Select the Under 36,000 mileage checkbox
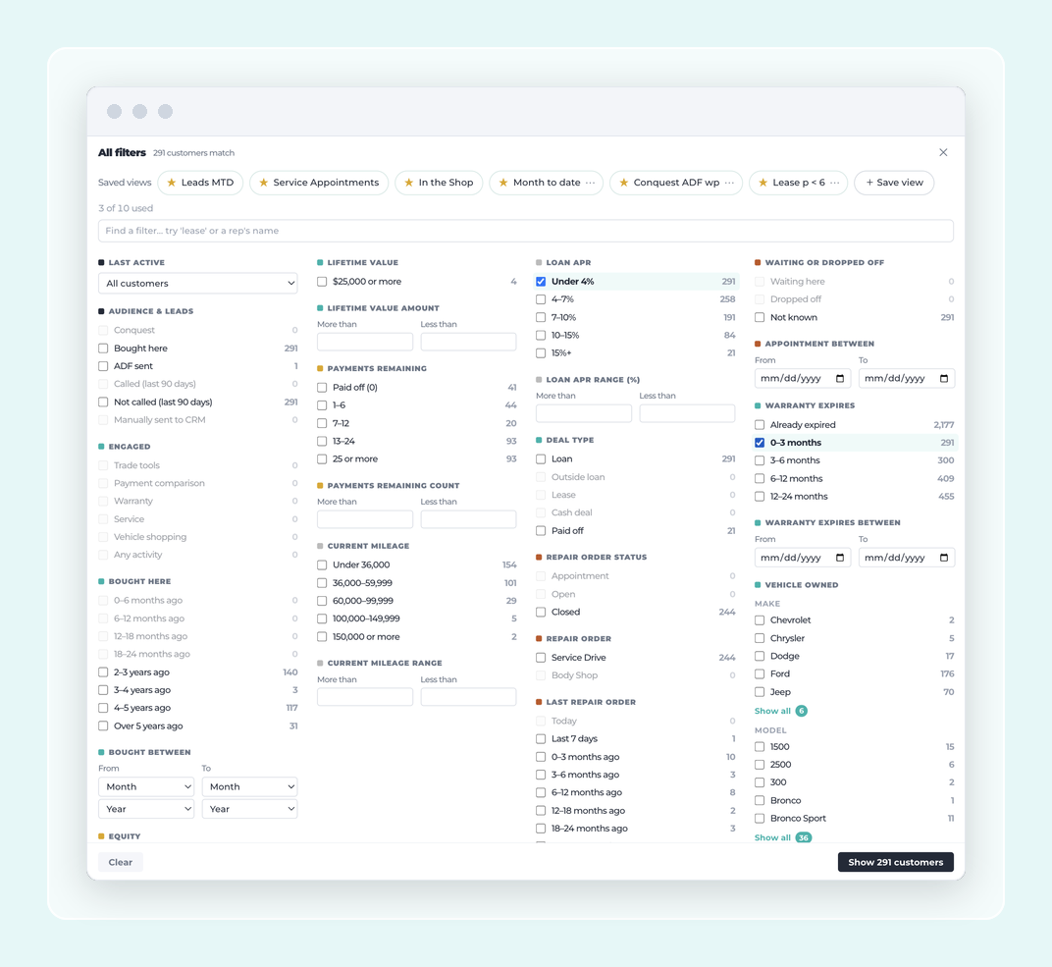This screenshot has width=1052, height=967. point(322,565)
